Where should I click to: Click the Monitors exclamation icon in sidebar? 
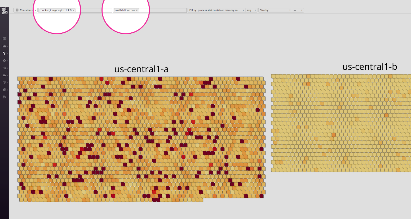pos(4,60)
